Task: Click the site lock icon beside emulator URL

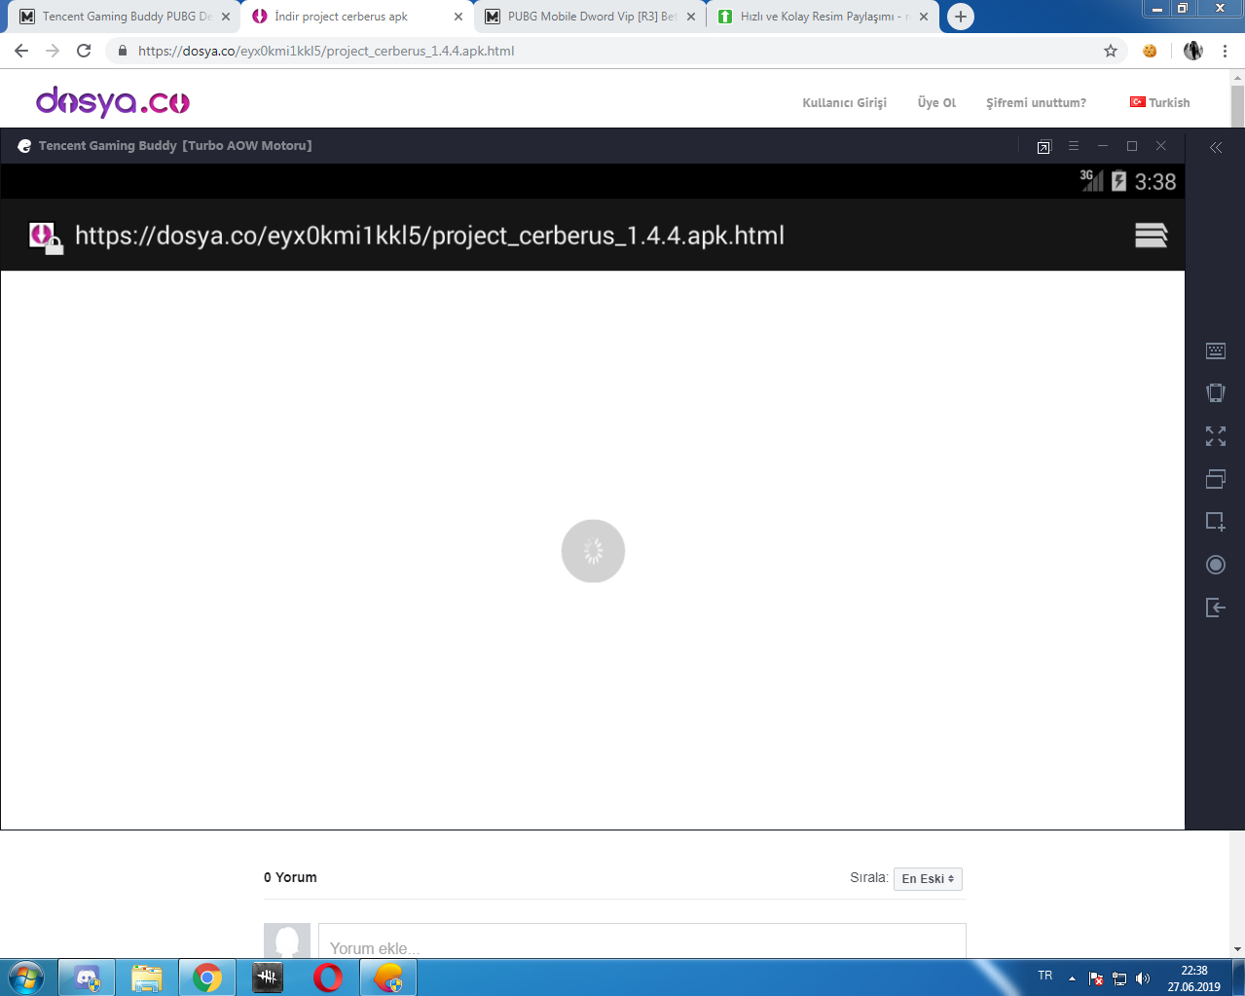Action: coord(45,237)
